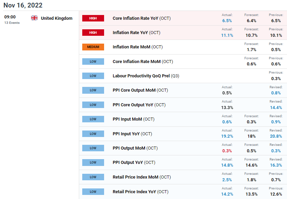
Task: Click the HIGH badge for Inflation Rate YoY
Action: [93, 32]
